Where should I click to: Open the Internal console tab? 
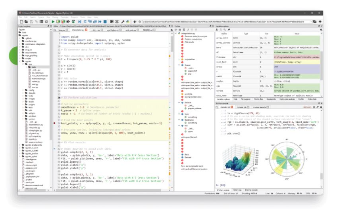(x=251, y=190)
